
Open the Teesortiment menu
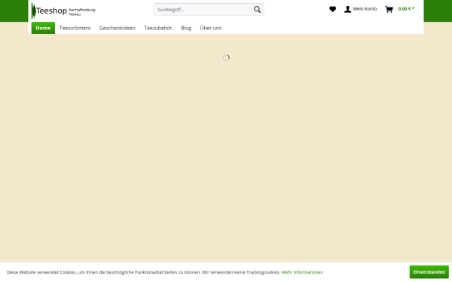coord(75,28)
